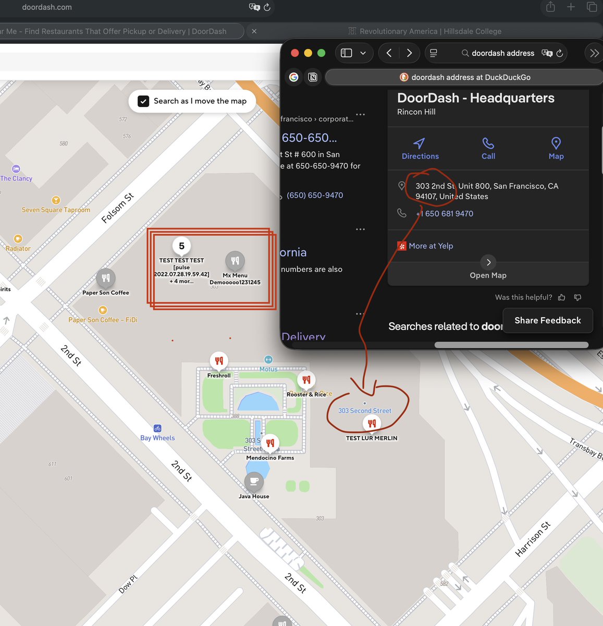Click the 'Rincon Hill' subtitle text
Screen dimensions: 603x626
[416, 112]
